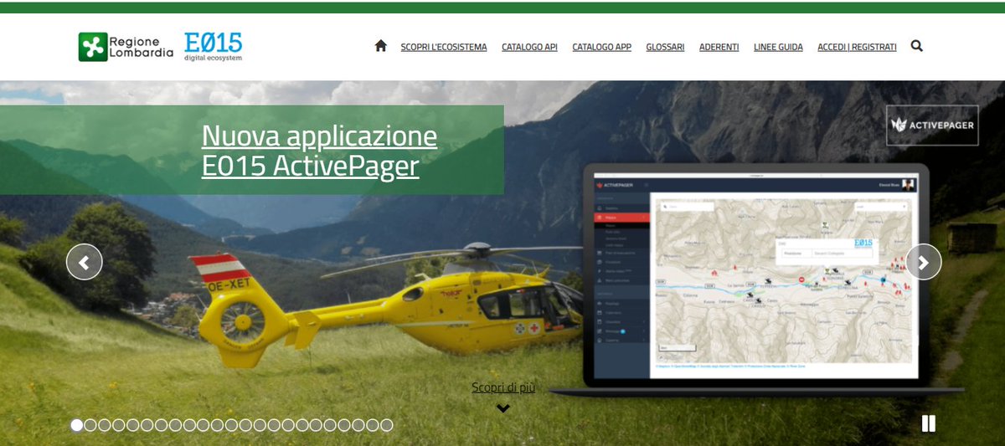
Task: Select the fifth carousel dot
Action: click(x=133, y=425)
